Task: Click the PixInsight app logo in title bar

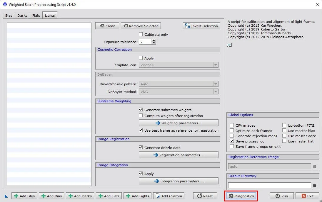Action: click(x=5, y=4)
